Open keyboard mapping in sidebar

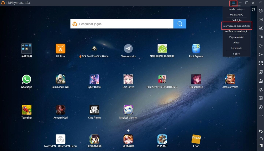click(261, 20)
